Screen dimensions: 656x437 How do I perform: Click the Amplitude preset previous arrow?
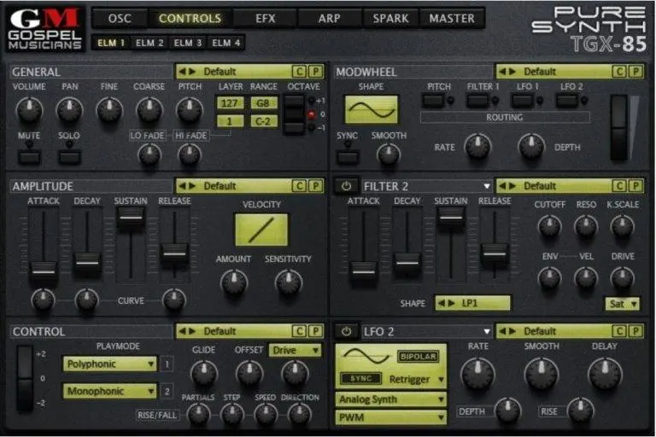coord(183,186)
